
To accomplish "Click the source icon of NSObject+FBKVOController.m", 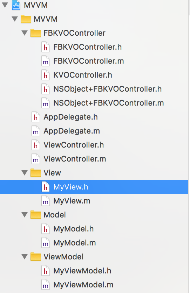I will pyautogui.click(x=46, y=103).
